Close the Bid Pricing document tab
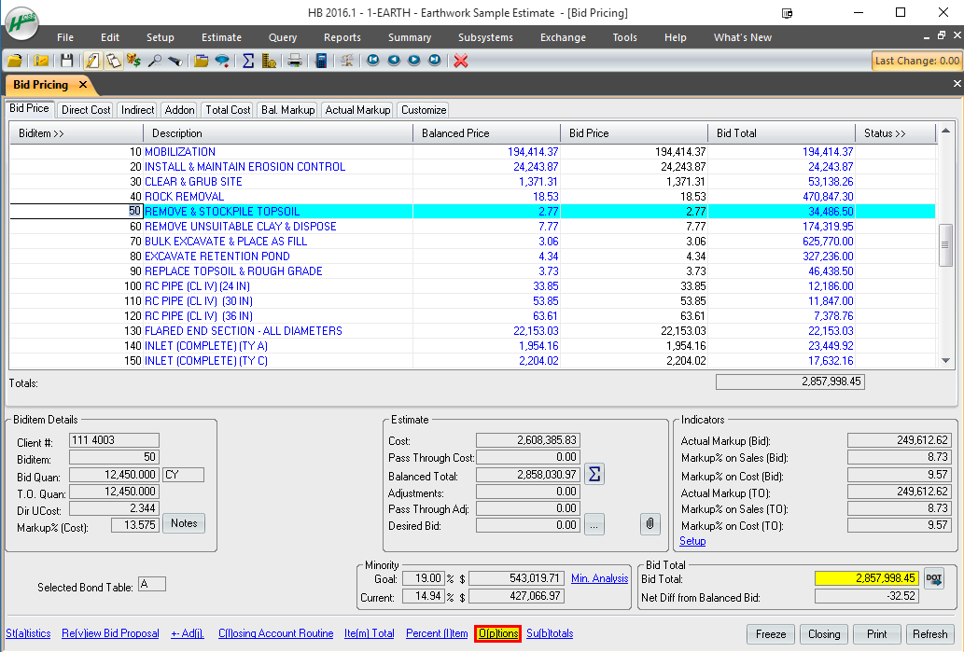Image resolution: width=964 pixels, height=652 pixels. tap(83, 85)
